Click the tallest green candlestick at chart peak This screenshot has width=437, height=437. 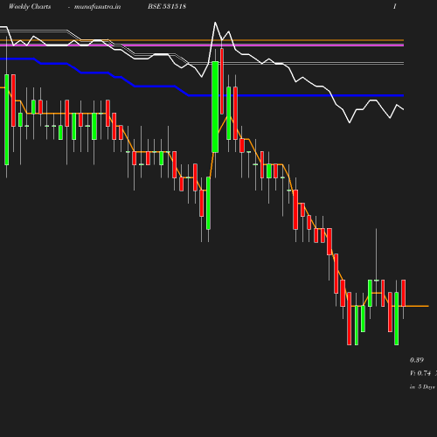215,107
